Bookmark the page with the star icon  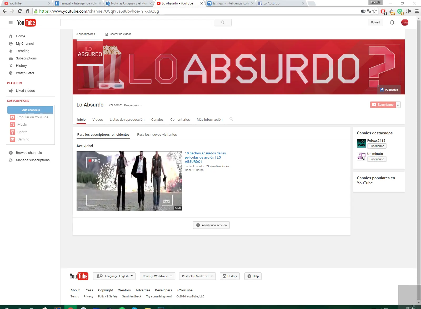point(375,11)
